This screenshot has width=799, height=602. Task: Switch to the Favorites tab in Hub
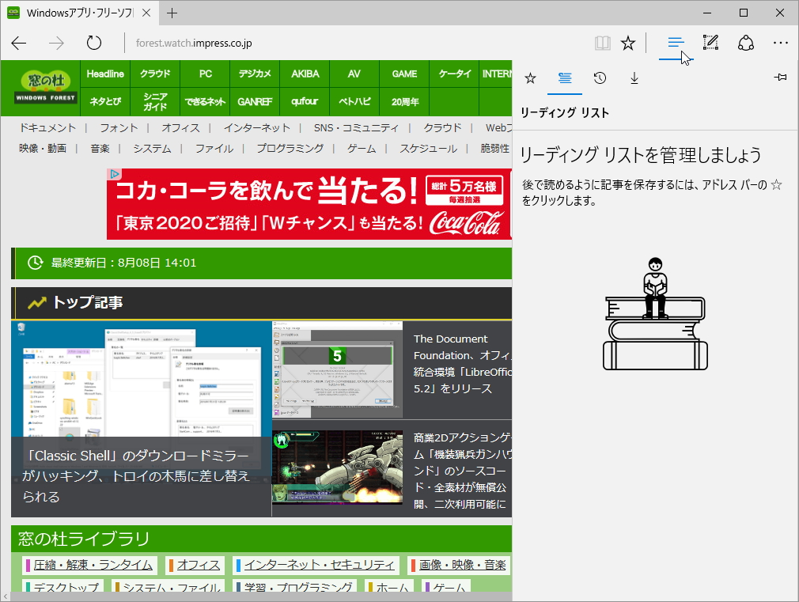click(x=530, y=78)
